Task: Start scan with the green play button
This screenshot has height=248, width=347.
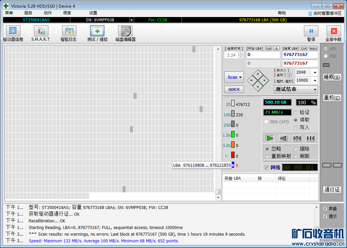Action: pos(270,138)
